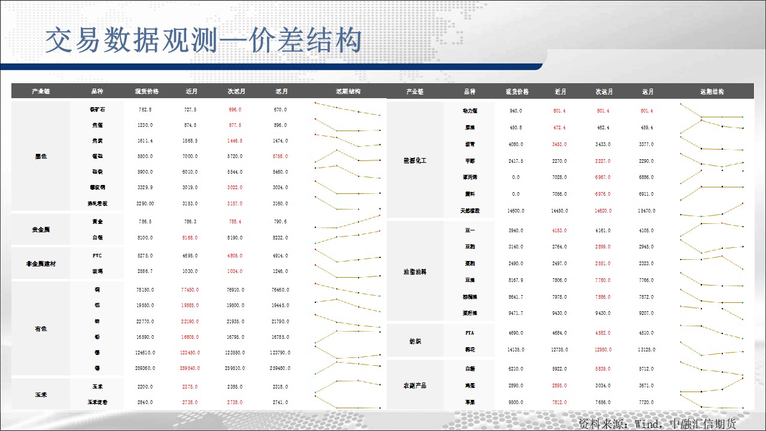Select the corn starch (玉米淀粉) sparkline
Viewport: 766px width, 431px height.
point(348,402)
